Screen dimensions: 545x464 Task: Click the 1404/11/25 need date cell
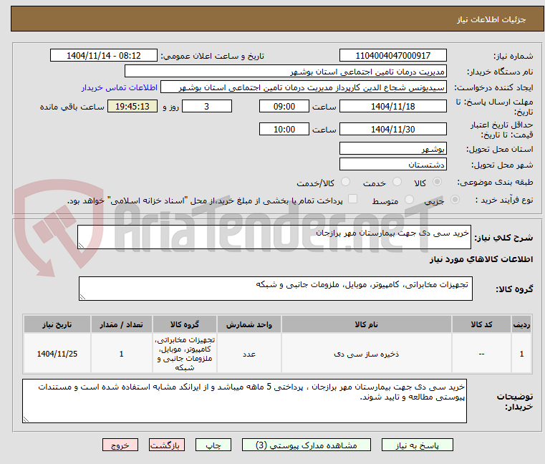57,354
